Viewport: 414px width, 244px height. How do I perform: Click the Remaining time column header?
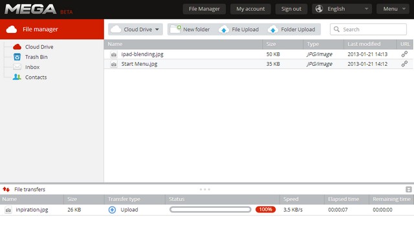click(x=391, y=199)
